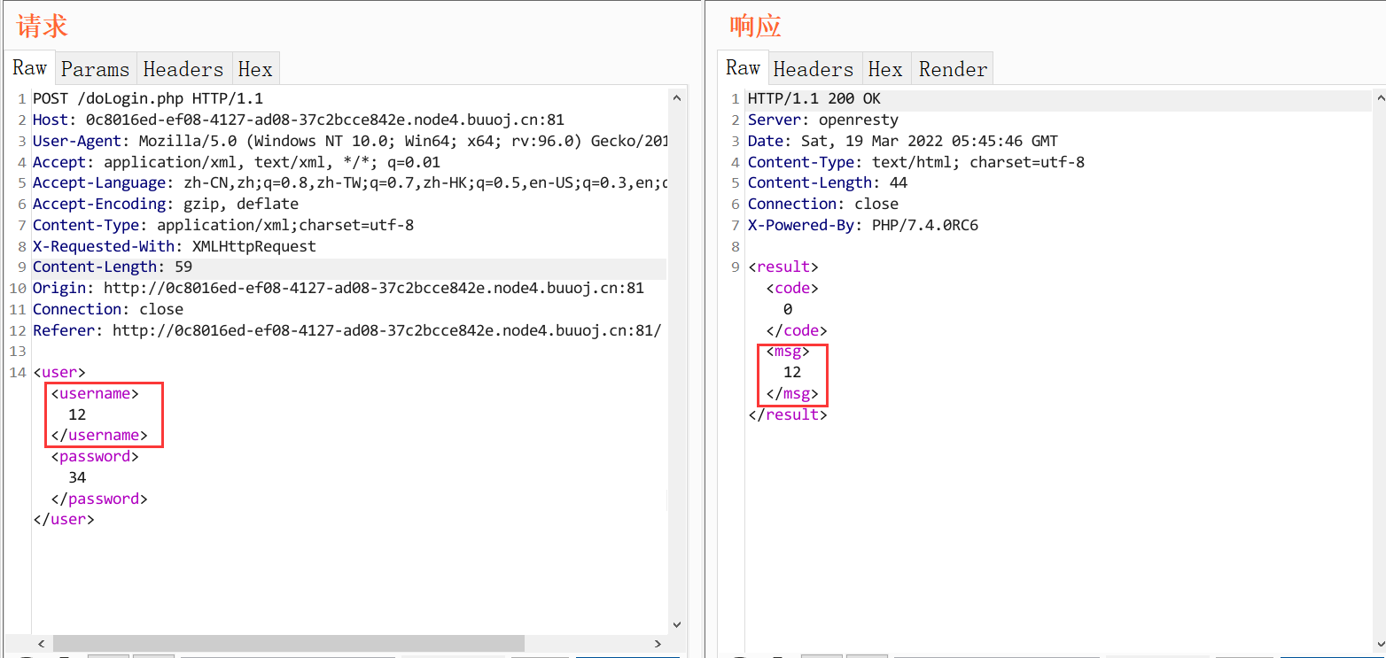Open the request Headers tab

[183, 69]
